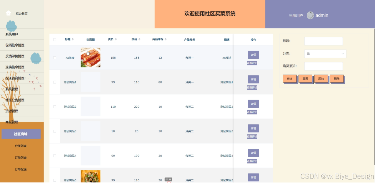Click the 欢迎使用社区买菜系统 banner title
Image resolution: width=375 pixels, height=183 pixels.
(x=210, y=14)
